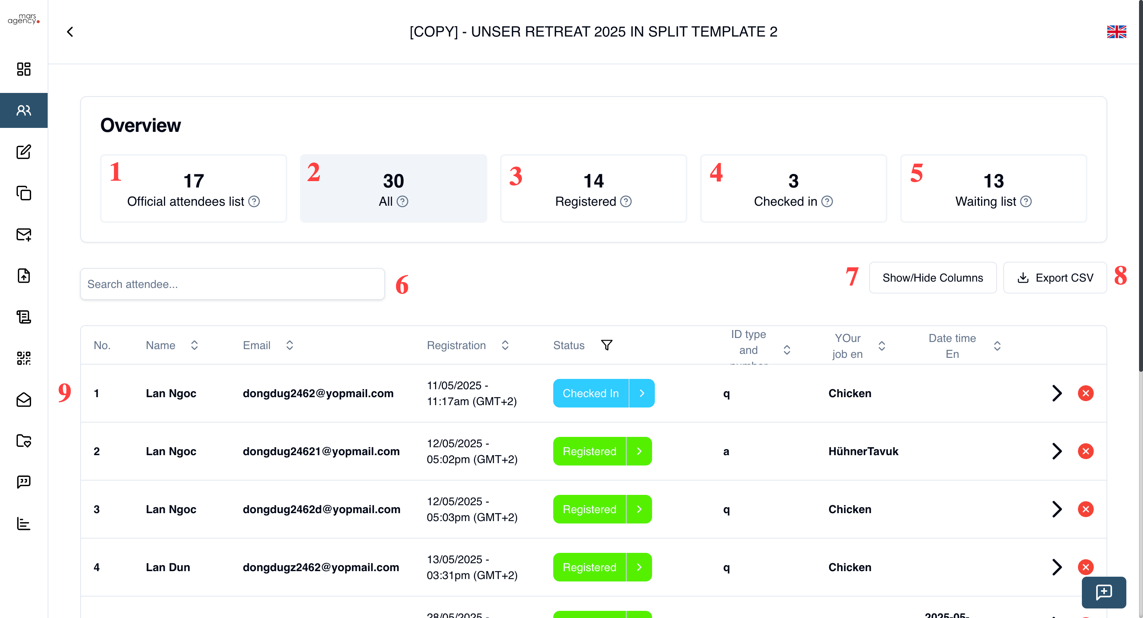The height and width of the screenshot is (618, 1143).
Task: Click the floating feedback chat button
Action: [x=1103, y=592]
